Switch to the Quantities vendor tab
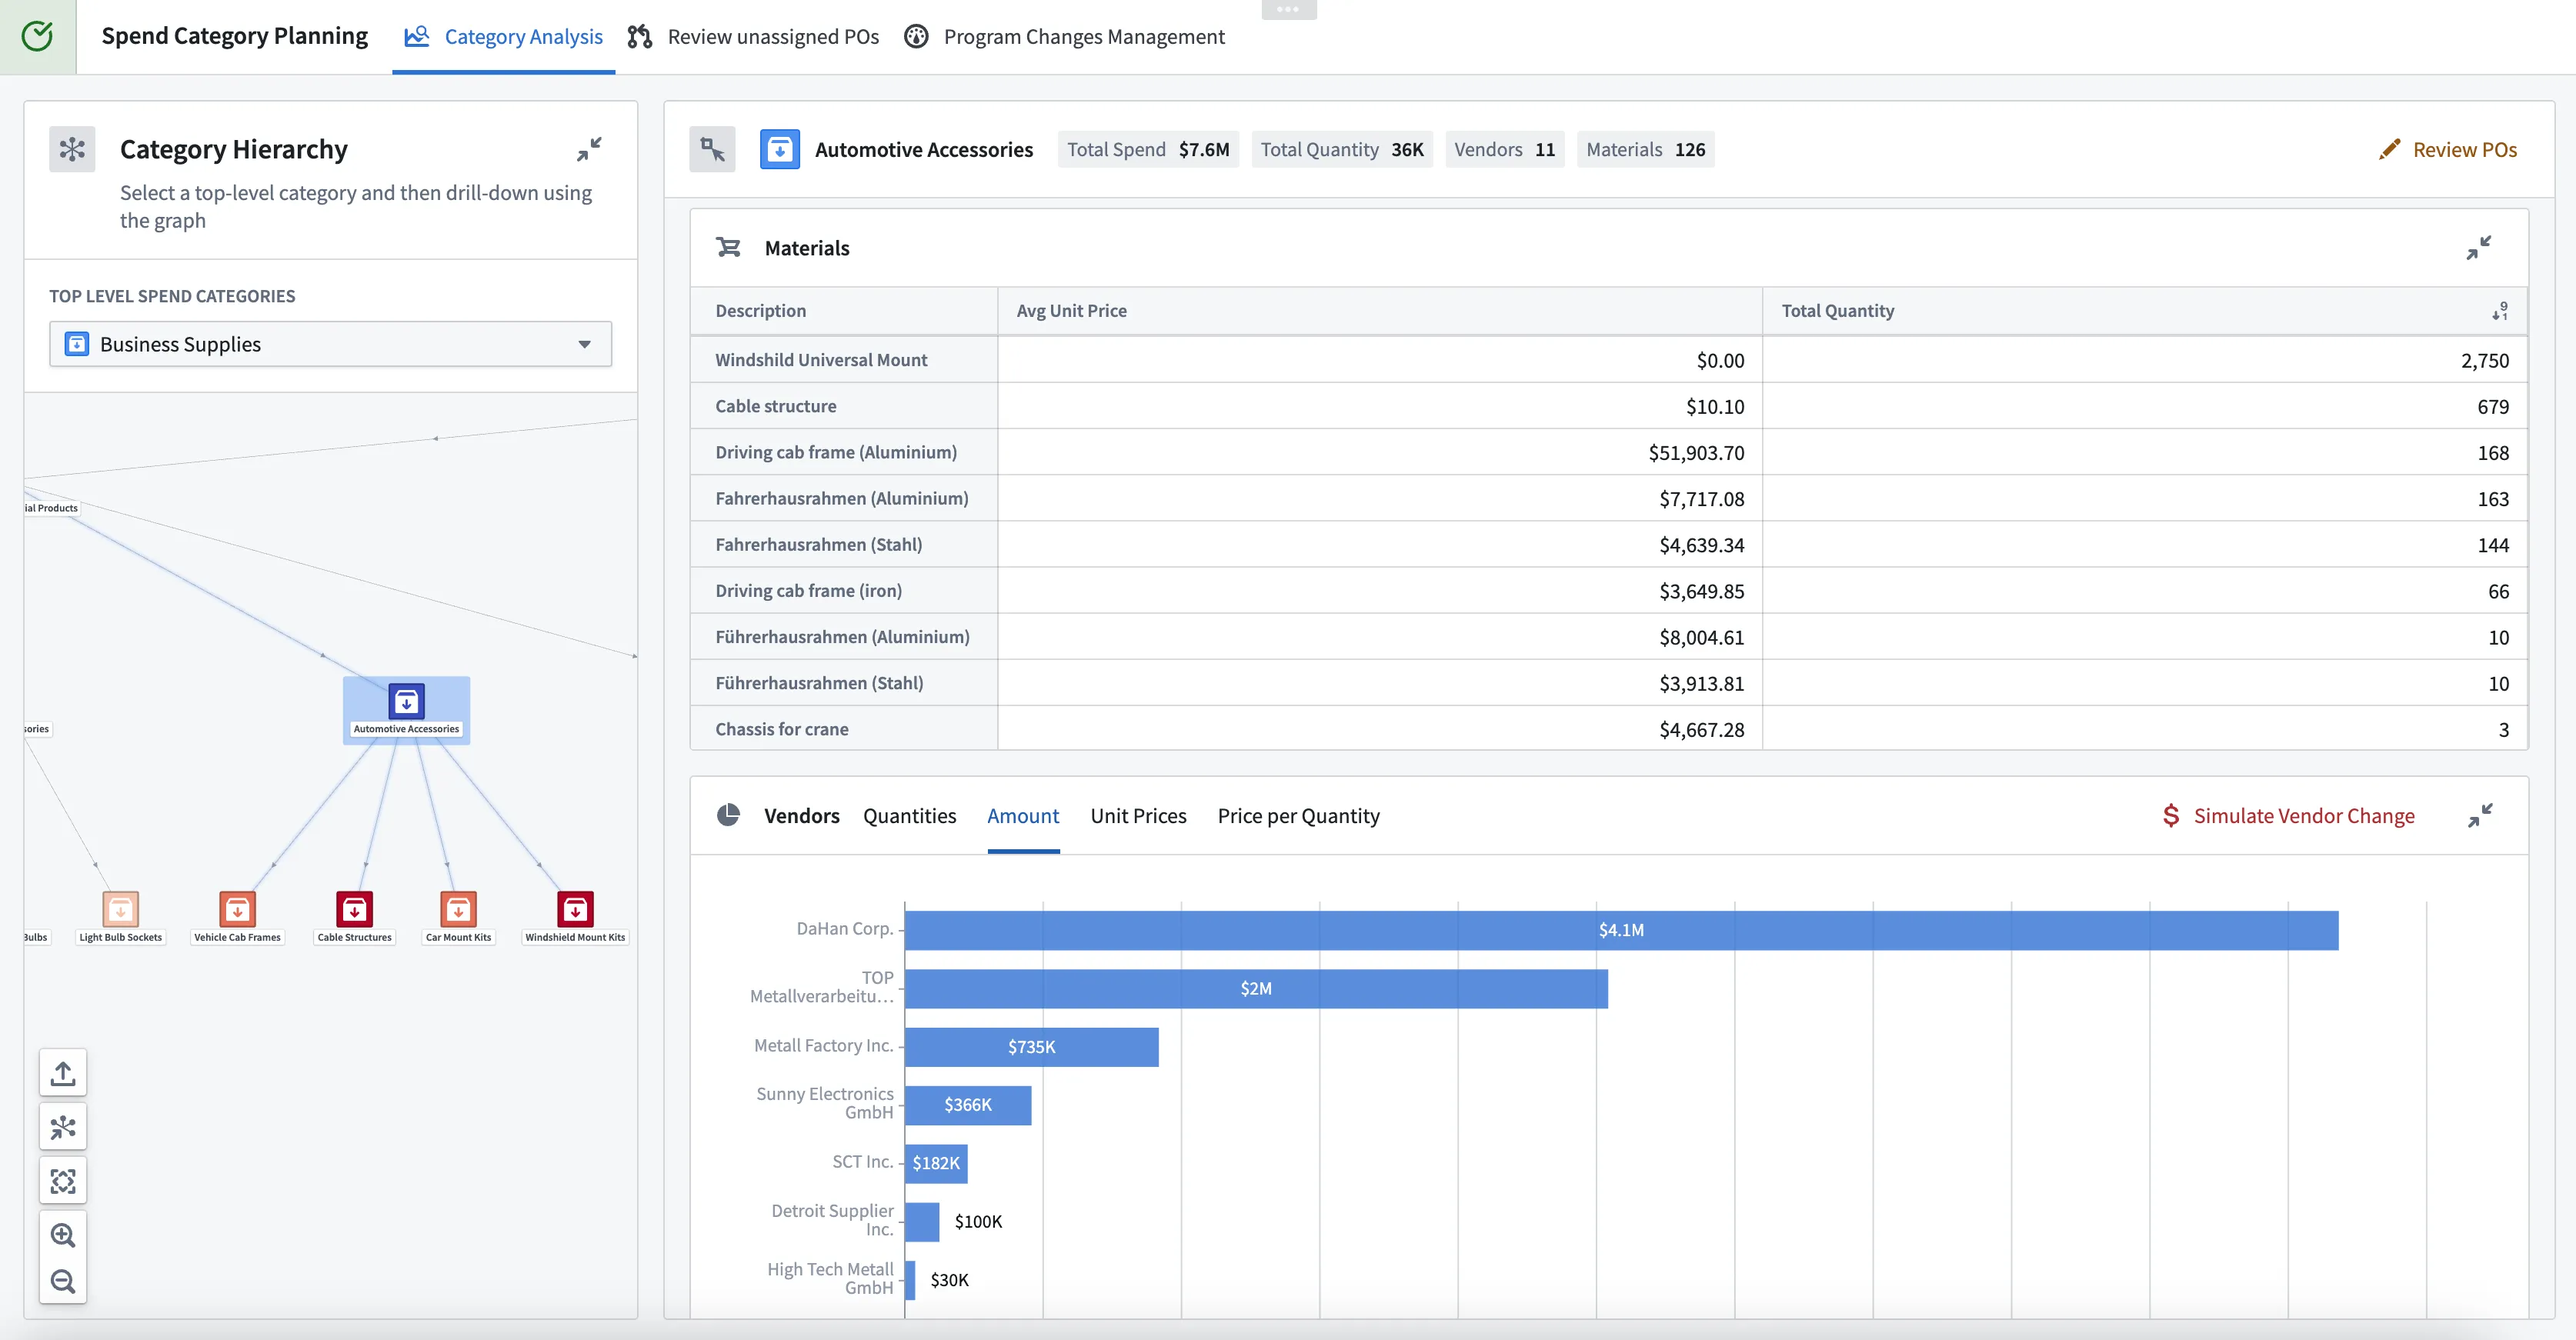2576x1340 pixels. (x=909, y=816)
